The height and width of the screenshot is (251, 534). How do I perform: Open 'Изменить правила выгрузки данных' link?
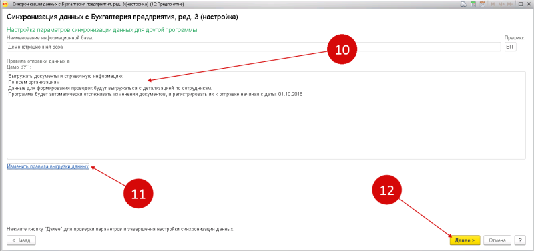[48, 166]
